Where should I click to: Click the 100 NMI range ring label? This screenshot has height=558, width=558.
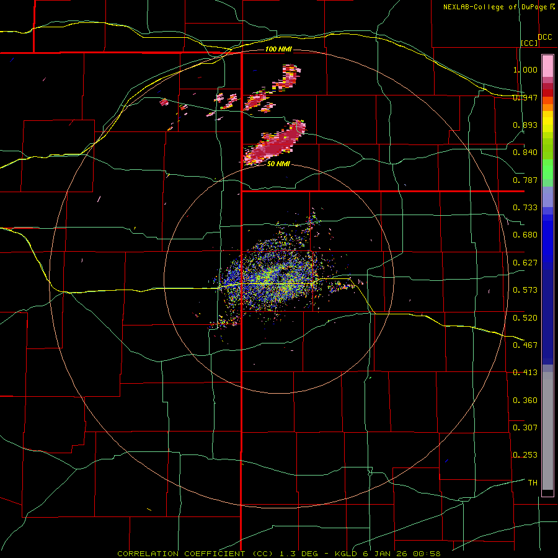[x=278, y=49]
